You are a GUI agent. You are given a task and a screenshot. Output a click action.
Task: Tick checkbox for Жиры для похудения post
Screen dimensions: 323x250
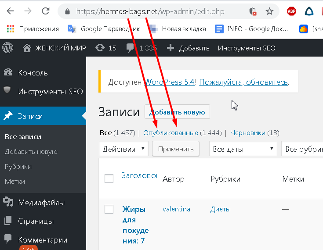coord(109,209)
